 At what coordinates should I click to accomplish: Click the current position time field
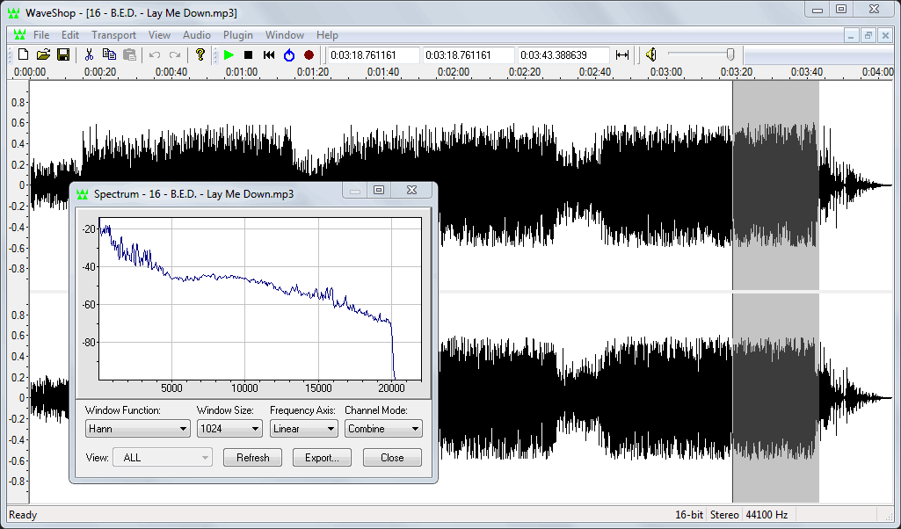pyautogui.click(x=374, y=55)
